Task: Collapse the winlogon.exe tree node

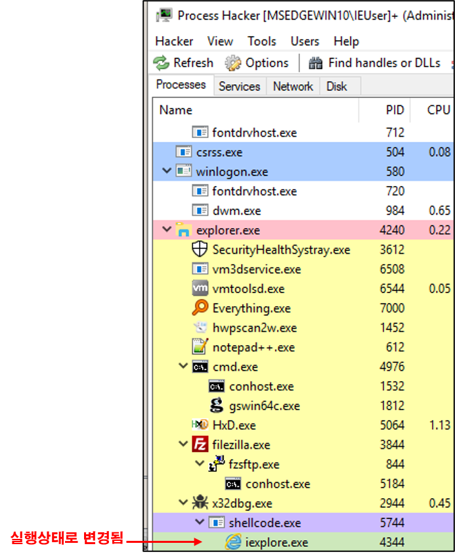Action: (167, 171)
